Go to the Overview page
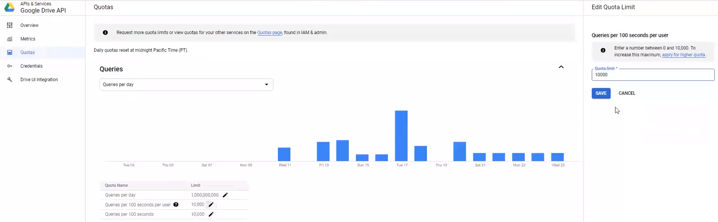 pos(29,26)
